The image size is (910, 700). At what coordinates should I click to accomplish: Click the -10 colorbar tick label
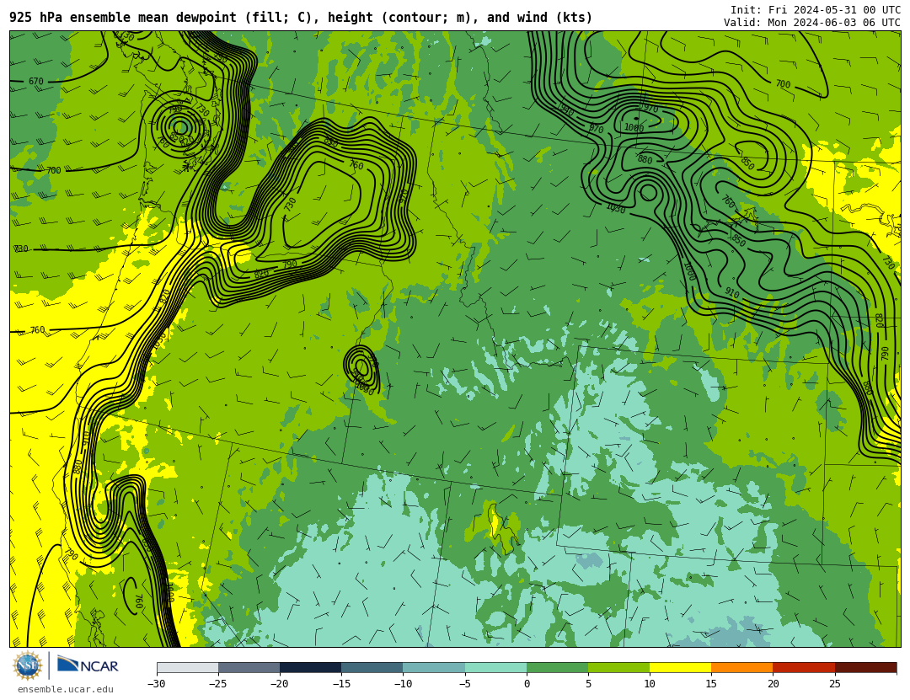(x=403, y=684)
